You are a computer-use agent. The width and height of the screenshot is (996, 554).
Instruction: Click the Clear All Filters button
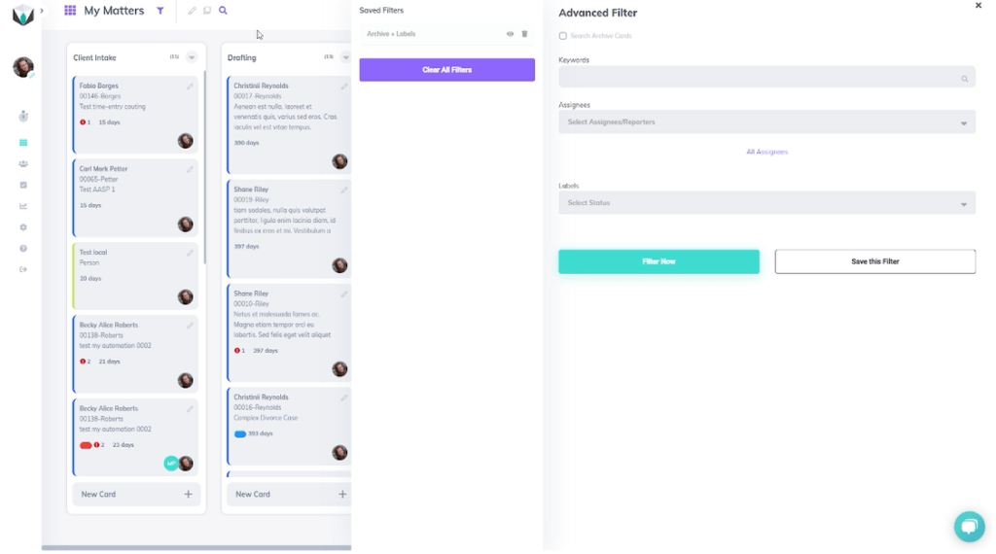447,70
